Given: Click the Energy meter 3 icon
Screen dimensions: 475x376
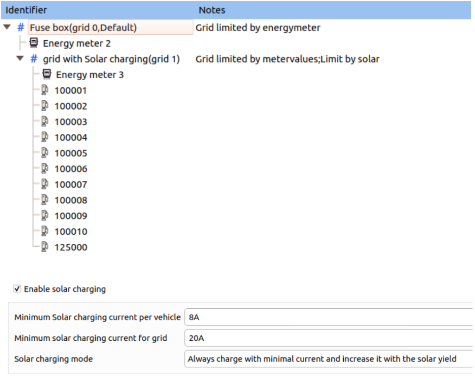Looking at the screenshot, I should point(46,74).
